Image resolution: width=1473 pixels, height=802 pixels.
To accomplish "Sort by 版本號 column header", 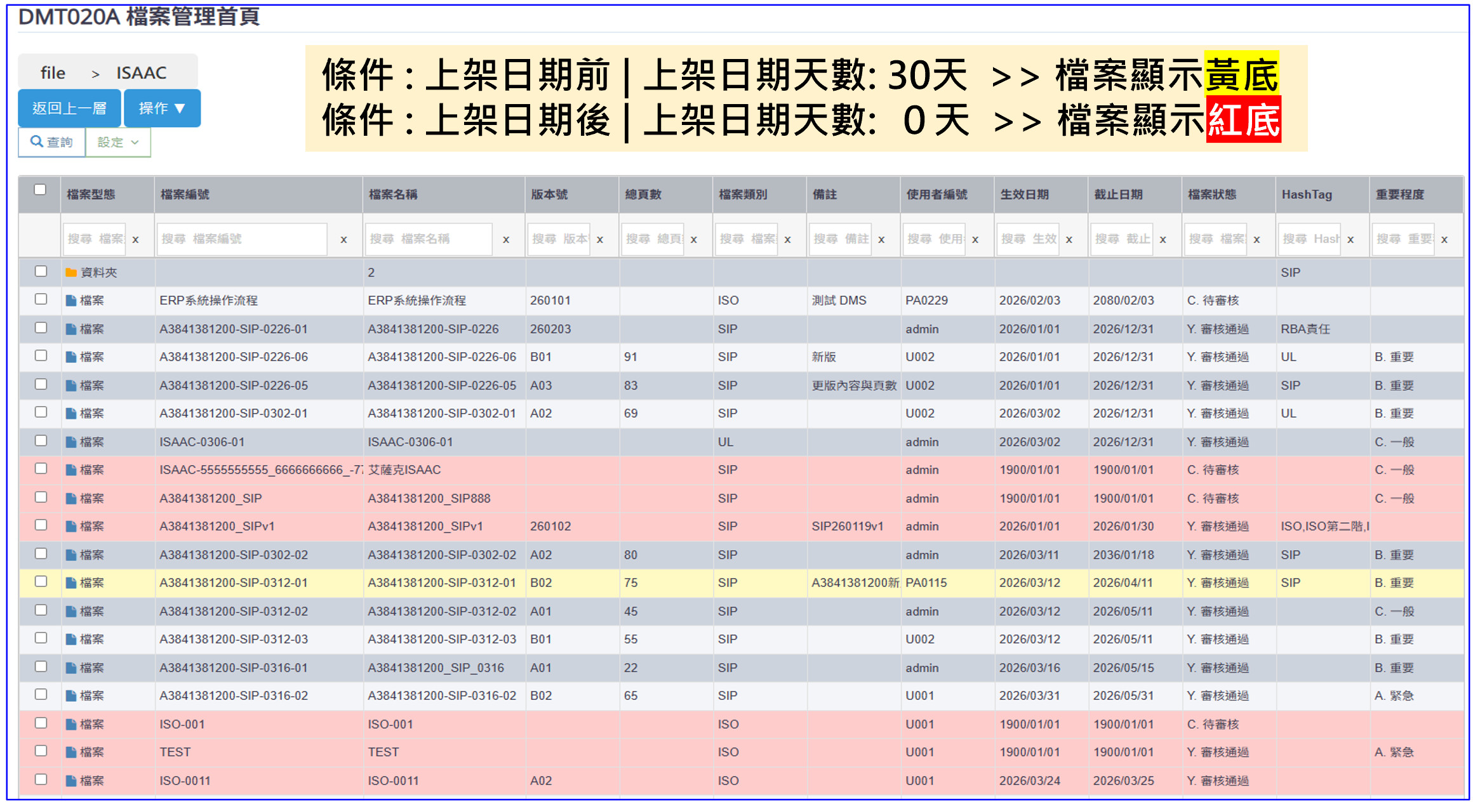I will click(x=549, y=195).
